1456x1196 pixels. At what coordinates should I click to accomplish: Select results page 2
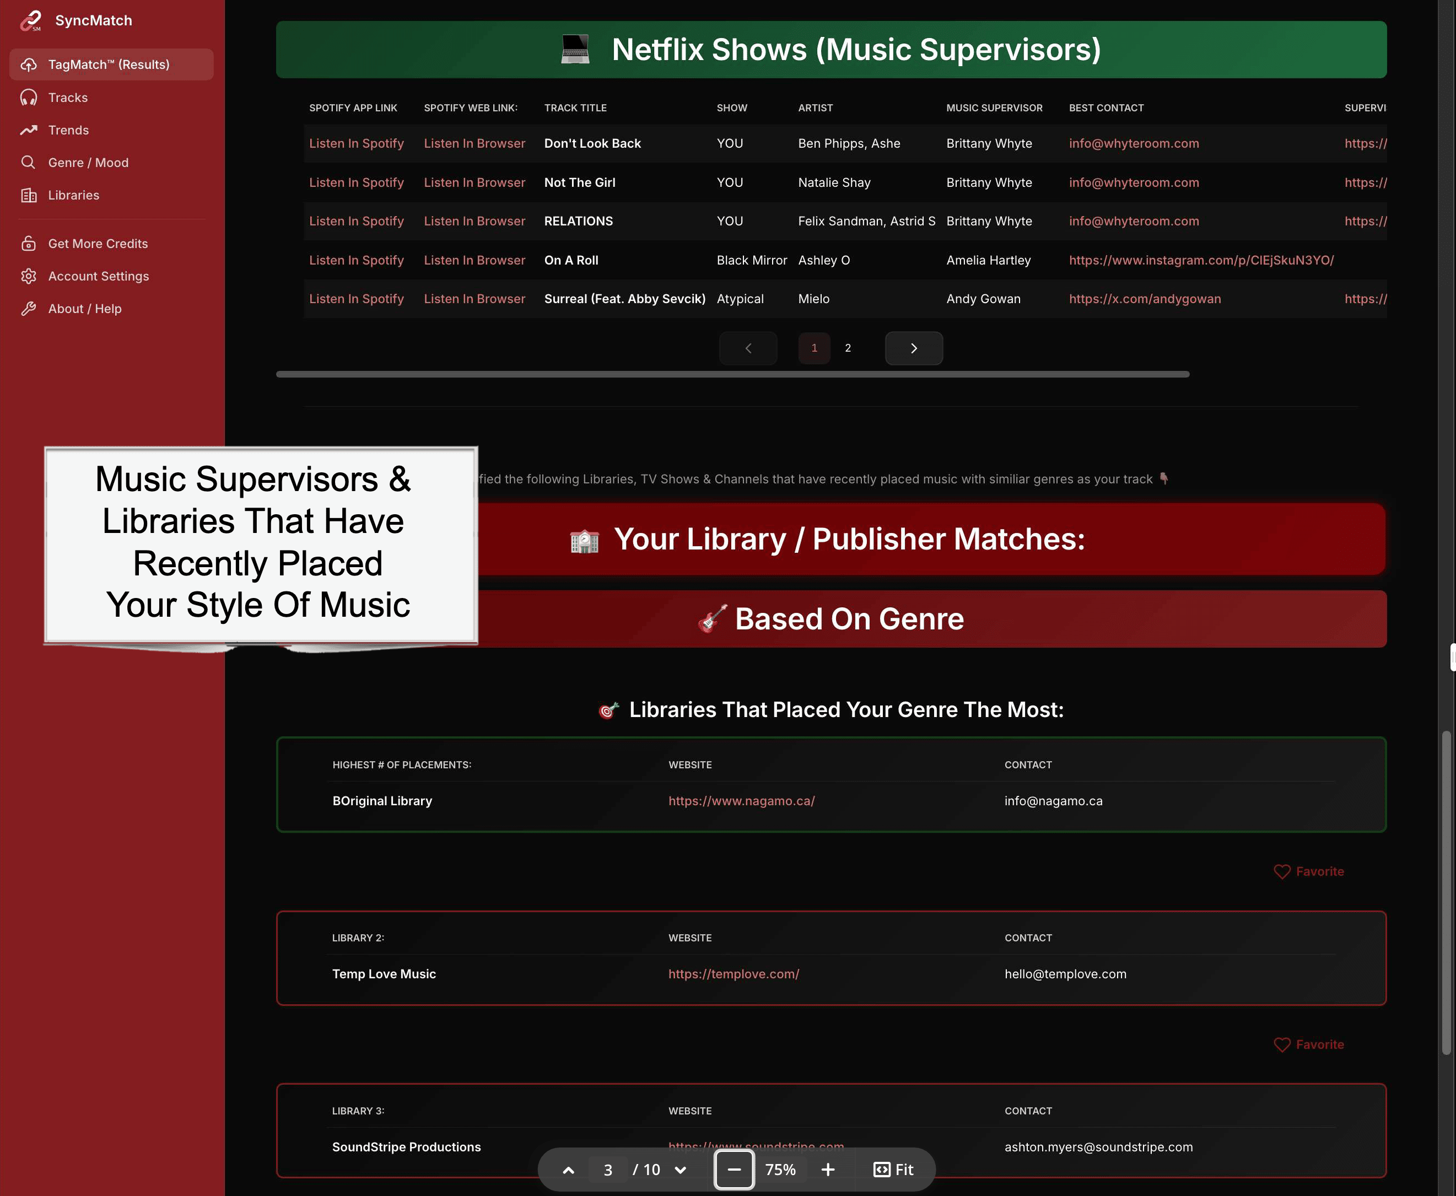click(x=848, y=348)
